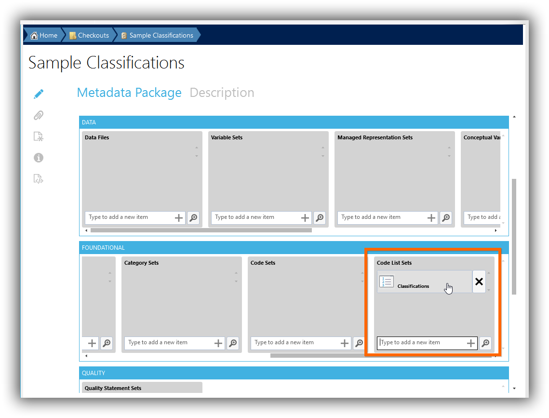Screen dimensions: 549x418
Task: Click the main scroll up arrow
Action: (514, 117)
